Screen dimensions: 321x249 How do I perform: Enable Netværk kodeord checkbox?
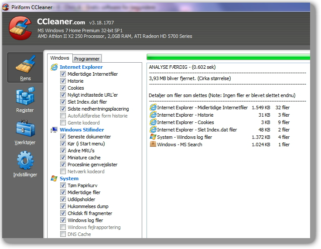pyautogui.click(x=63, y=172)
